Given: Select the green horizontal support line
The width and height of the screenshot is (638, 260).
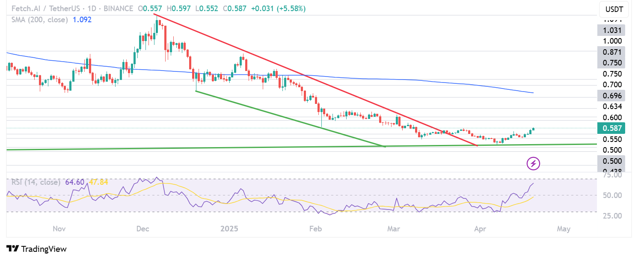Looking at the screenshot, I should pos(302,147).
